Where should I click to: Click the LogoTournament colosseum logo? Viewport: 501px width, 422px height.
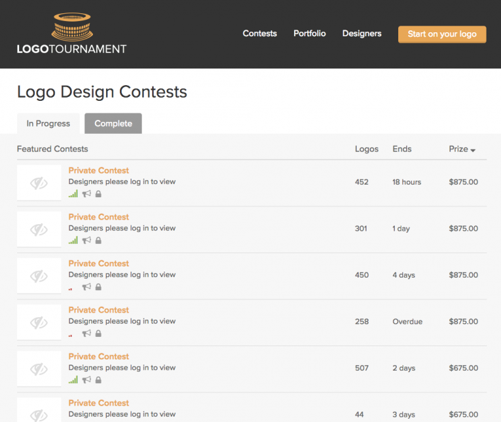71,33
